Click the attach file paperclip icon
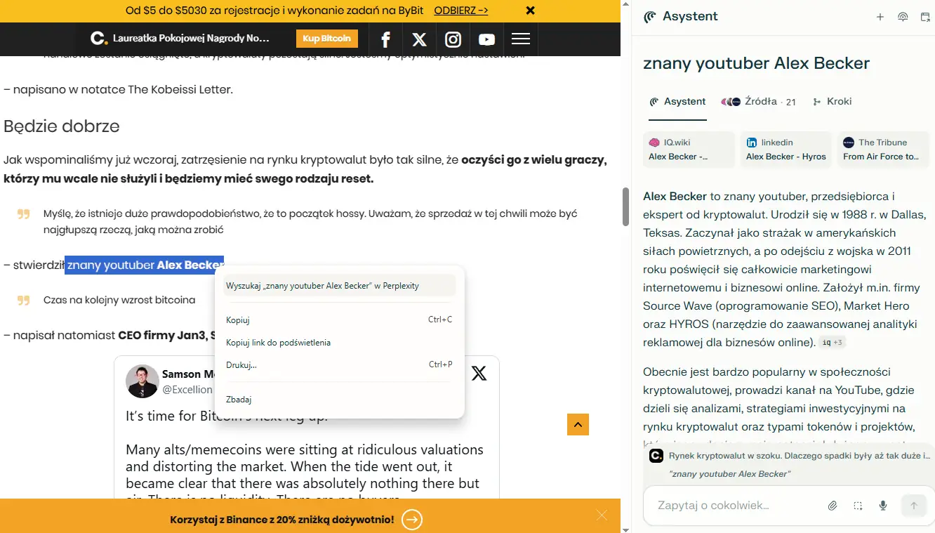This screenshot has height=533, width=935. click(x=833, y=506)
